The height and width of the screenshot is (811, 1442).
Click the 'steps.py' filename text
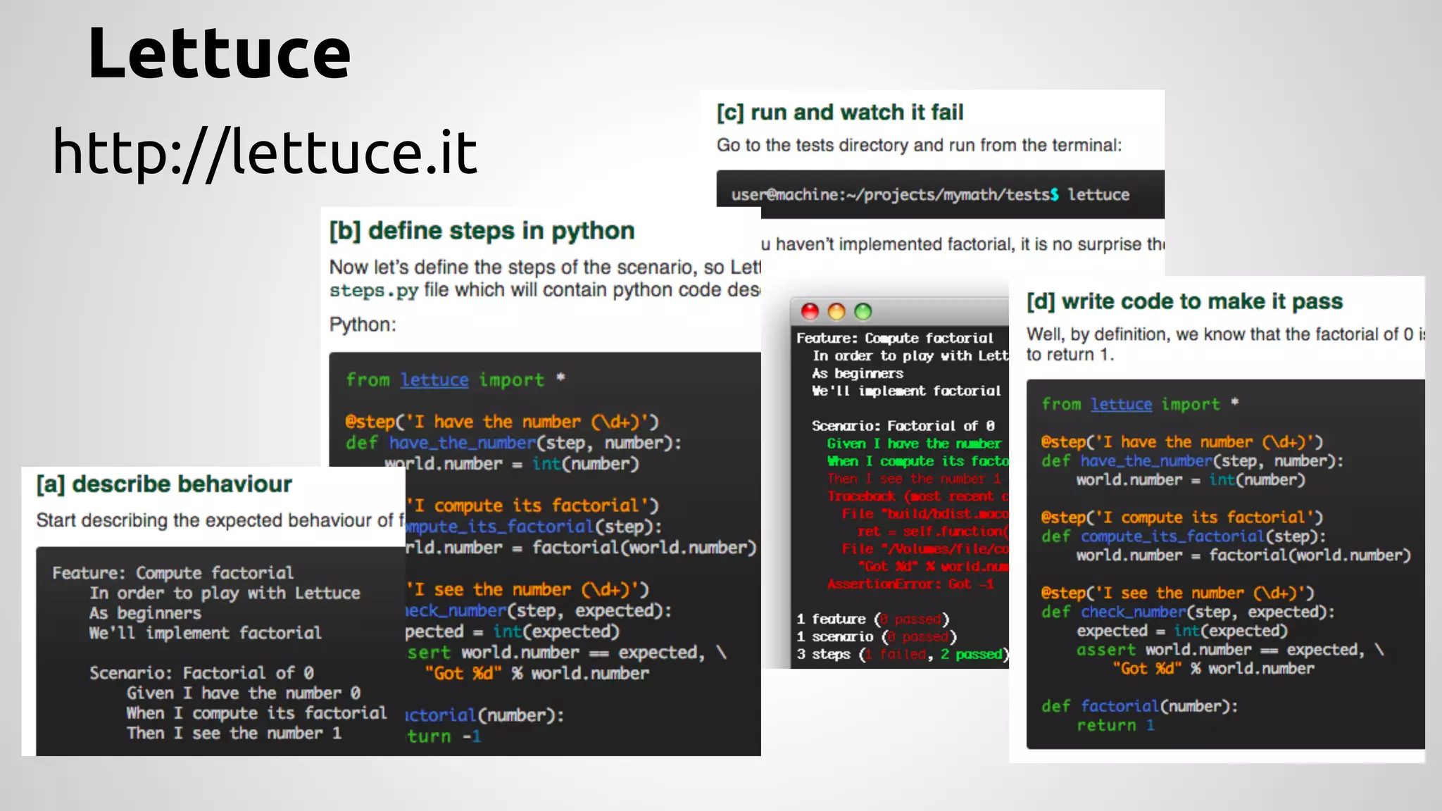374,291
